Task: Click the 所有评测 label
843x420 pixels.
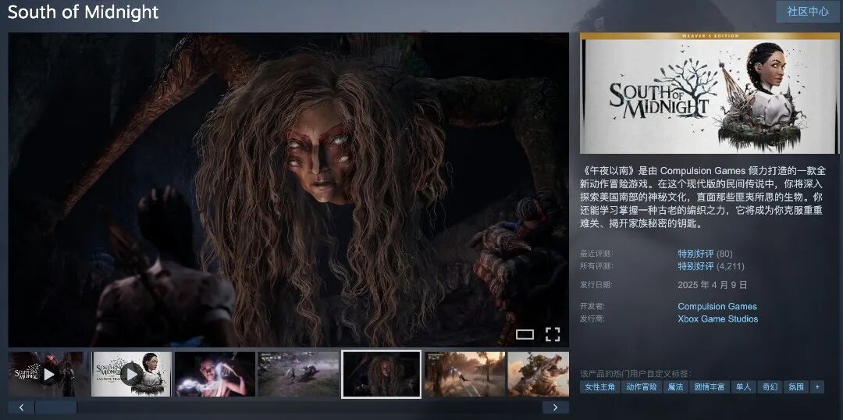Action: 596,266
